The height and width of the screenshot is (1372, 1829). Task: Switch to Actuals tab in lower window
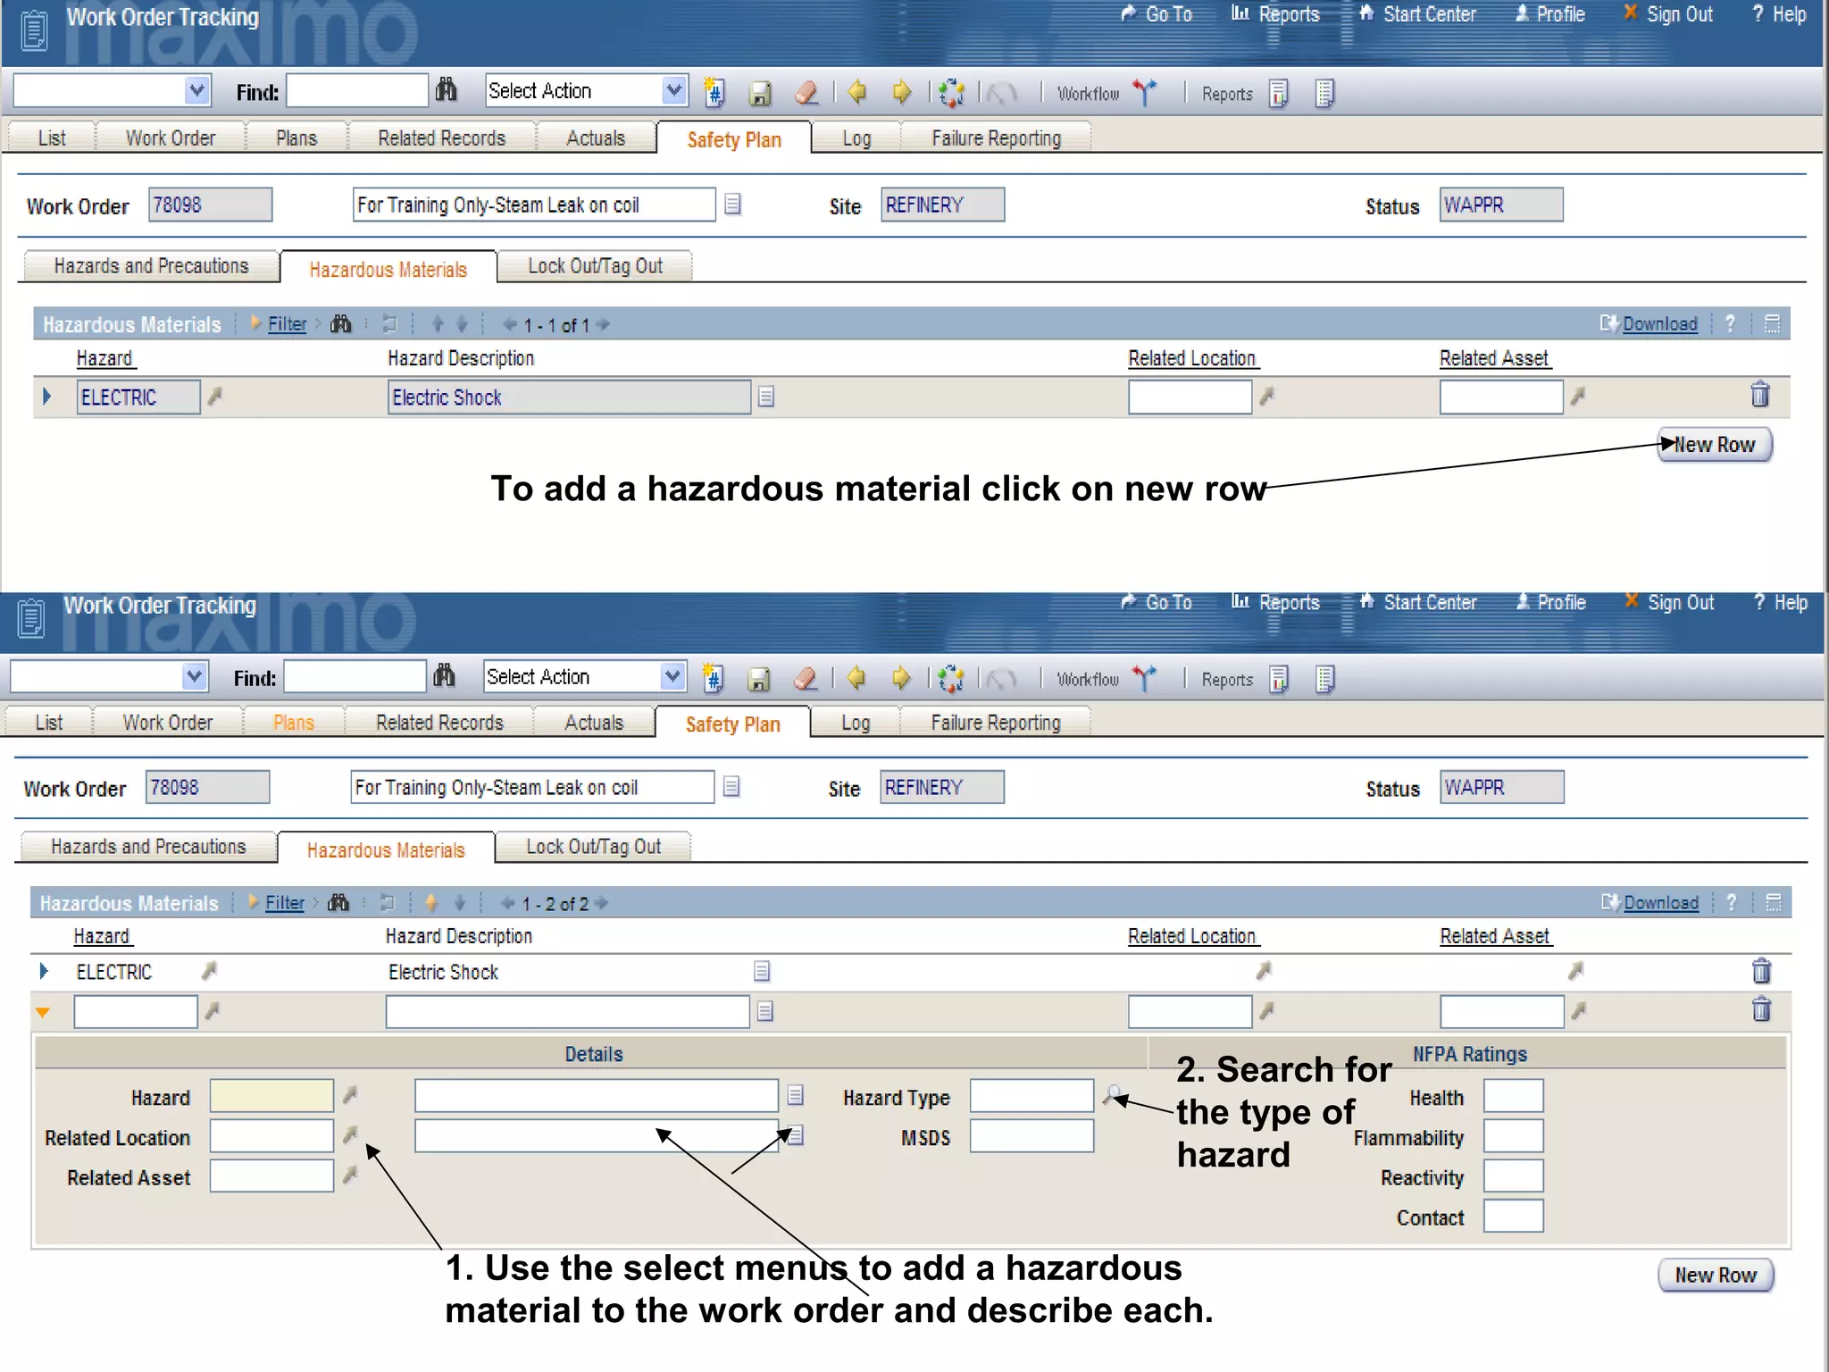tap(594, 722)
